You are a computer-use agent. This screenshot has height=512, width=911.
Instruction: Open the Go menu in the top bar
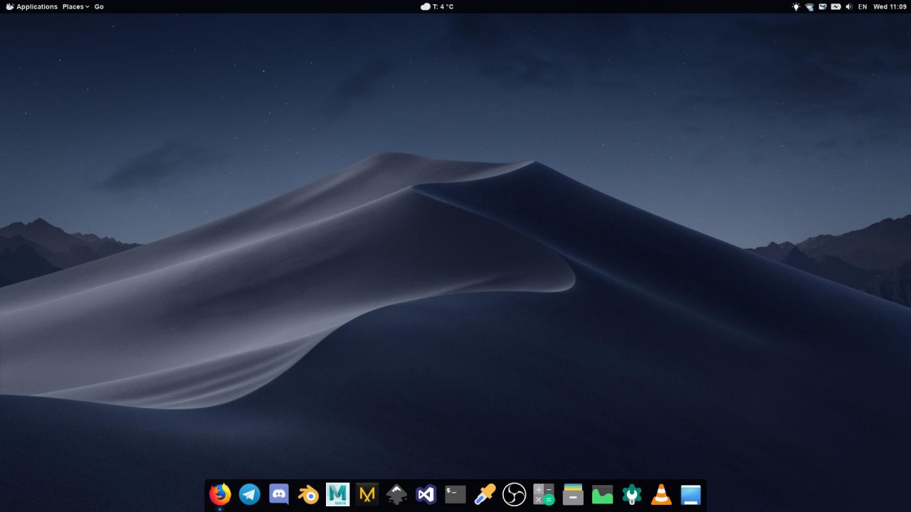(x=99, y=6)
